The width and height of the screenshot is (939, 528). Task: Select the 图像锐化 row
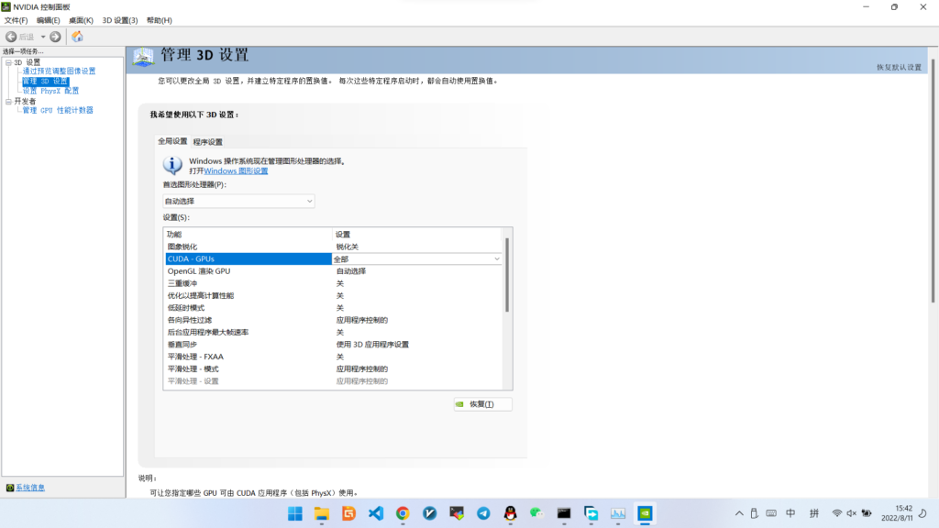tap(334, 247)
